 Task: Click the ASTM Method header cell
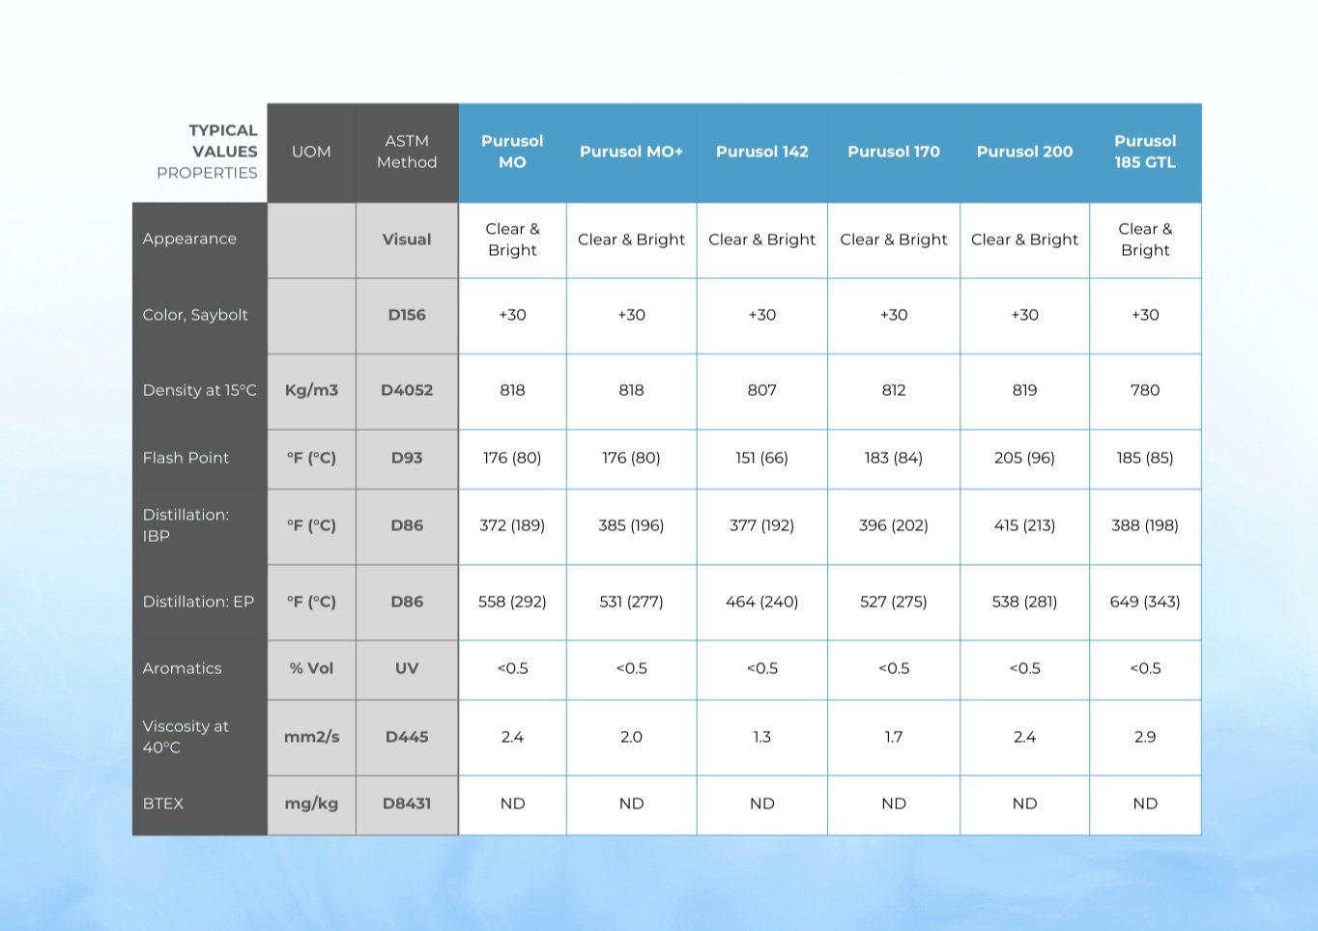tap(407, 152)
